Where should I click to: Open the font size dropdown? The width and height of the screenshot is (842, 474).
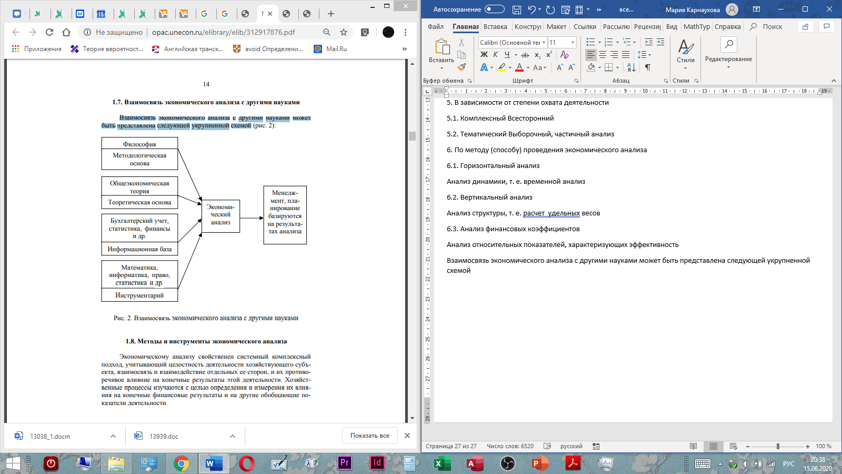[573, 42]
